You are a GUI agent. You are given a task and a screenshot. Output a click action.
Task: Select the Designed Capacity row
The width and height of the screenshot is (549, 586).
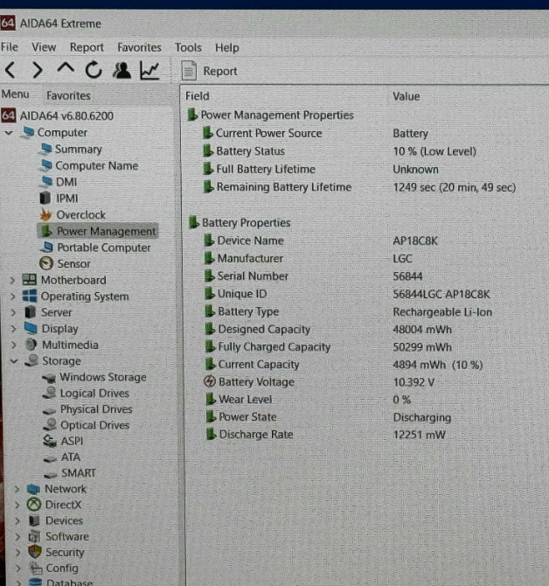click(x=329, y=329)
